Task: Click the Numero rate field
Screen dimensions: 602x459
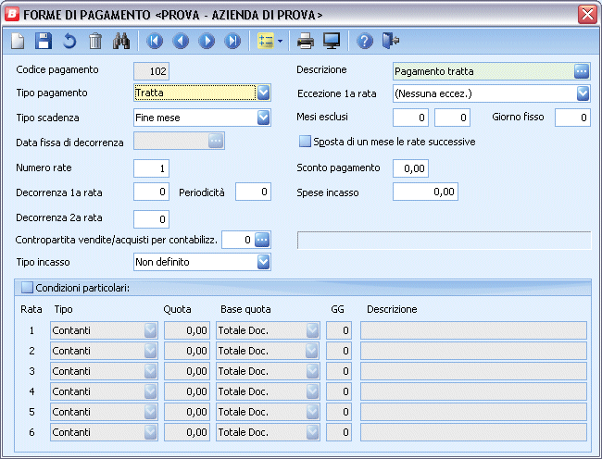Action: [x=151, y=168]
